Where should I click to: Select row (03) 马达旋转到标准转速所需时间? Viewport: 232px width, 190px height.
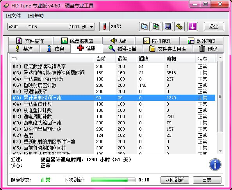click(x=113, y=73)
